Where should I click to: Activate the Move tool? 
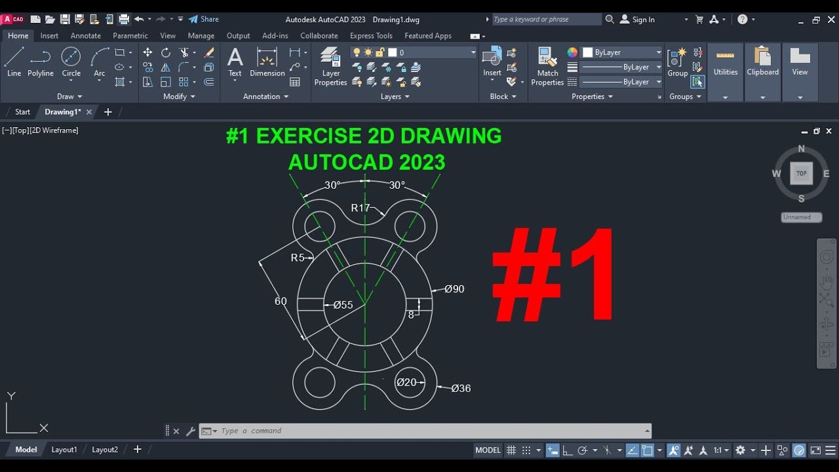click(x=147, y=52)
